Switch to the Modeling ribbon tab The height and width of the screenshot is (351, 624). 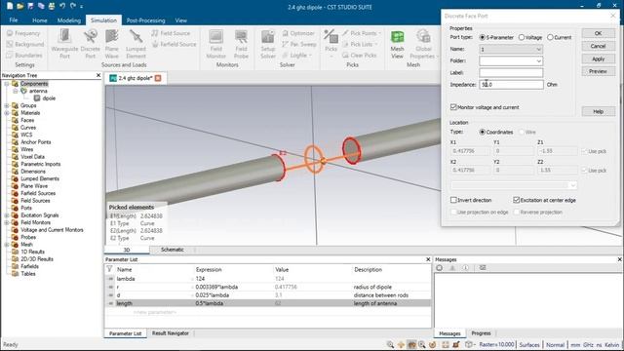pos(69,19)
